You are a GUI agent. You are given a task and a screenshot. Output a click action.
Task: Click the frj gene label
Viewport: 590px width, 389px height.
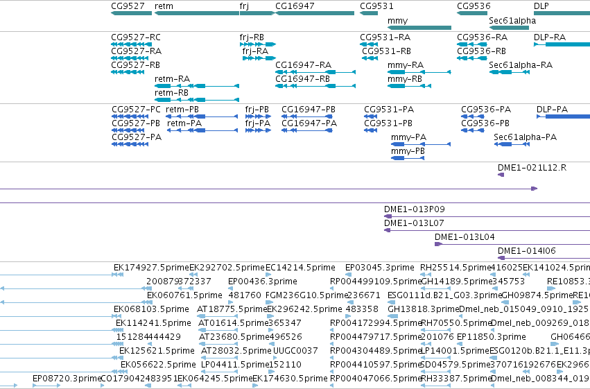click(x=244, y=6)
